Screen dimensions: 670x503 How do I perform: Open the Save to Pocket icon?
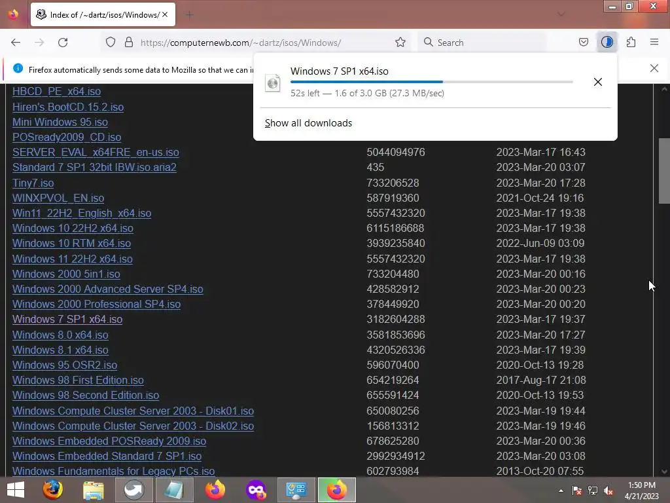583,43
